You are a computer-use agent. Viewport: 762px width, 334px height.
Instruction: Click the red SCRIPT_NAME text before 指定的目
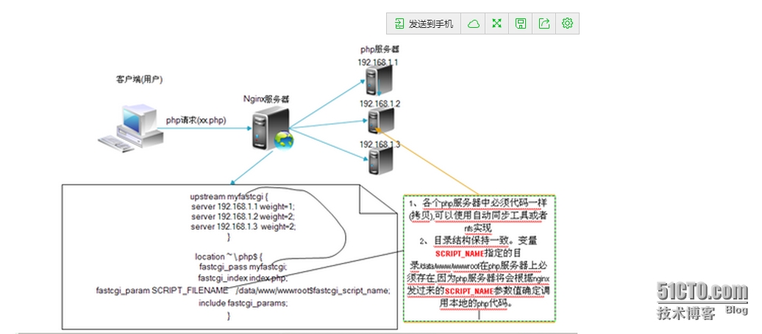click(460, 253)
